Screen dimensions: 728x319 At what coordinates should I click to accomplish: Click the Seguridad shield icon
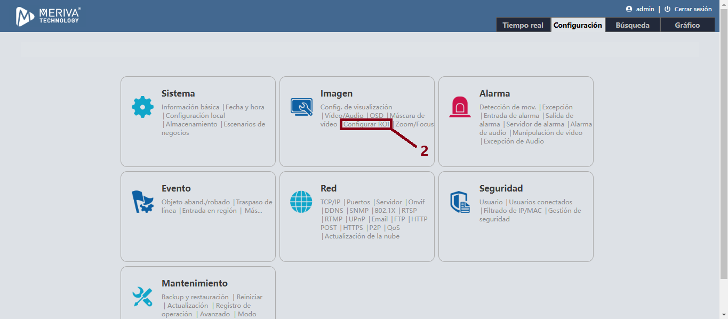click(460, 202)
